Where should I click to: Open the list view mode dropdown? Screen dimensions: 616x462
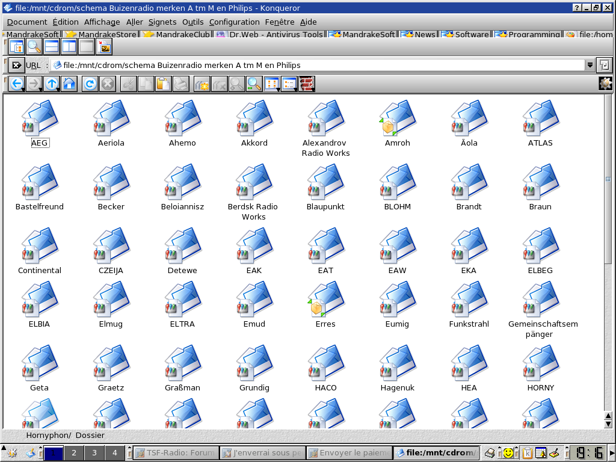tap(289, 84)
